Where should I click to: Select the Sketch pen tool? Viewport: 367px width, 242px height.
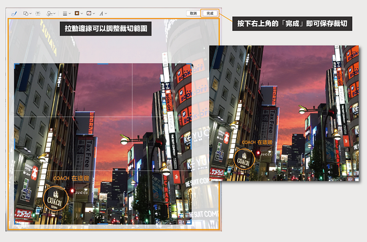(x=14, y=14)
